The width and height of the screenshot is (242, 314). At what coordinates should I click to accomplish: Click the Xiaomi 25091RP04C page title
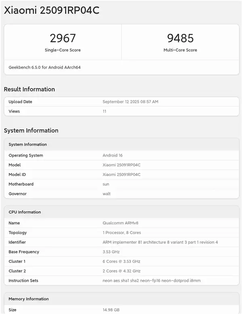[52, 11]
